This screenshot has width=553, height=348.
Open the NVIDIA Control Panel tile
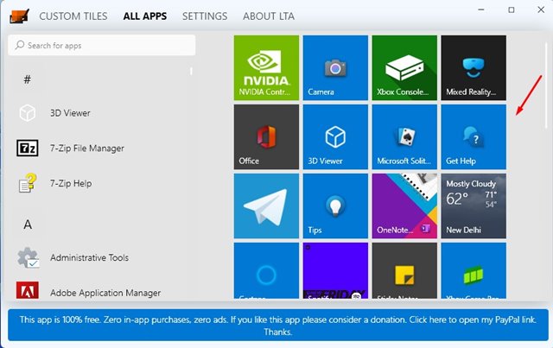(x=266, y=67)
